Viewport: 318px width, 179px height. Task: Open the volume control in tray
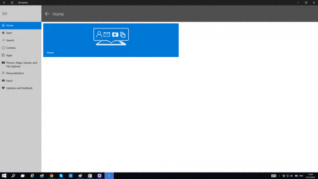(x=292, y=176)
